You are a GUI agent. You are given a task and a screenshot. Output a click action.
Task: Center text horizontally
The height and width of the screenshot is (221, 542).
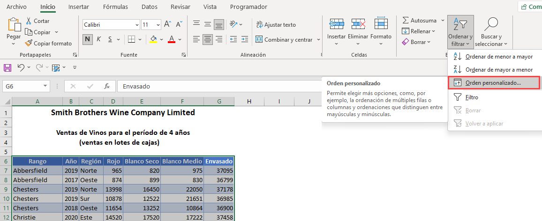(x=207, y=39)
